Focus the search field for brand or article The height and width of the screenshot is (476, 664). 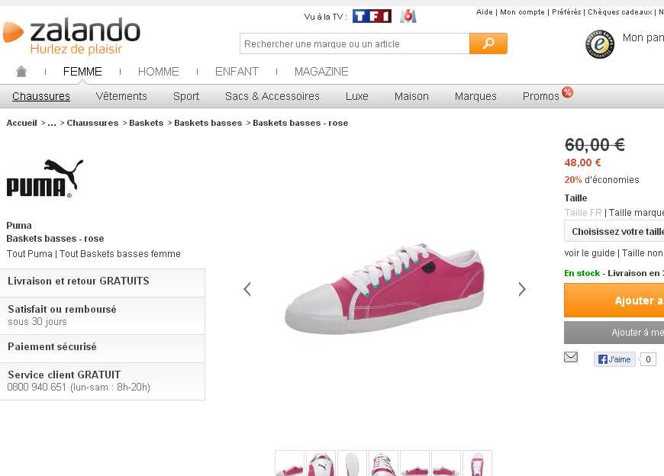(354, 44)
